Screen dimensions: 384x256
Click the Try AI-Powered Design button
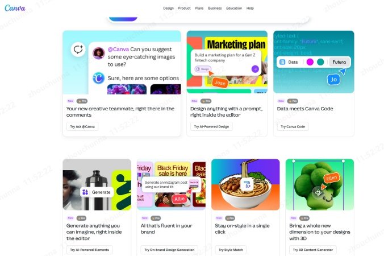click(211, 126)
